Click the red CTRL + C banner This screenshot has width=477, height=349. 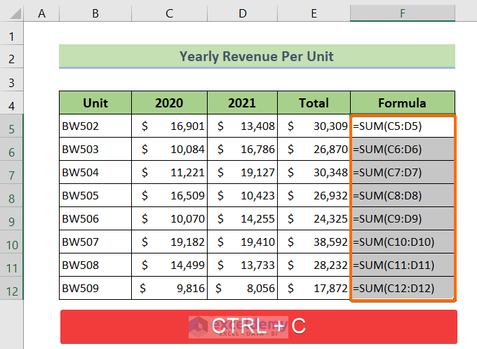pyautogui.click(x=258, y=327)
